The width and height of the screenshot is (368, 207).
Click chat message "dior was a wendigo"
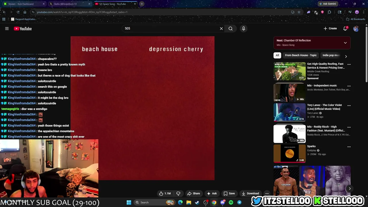pyautogui.click(x=34, y=109)
